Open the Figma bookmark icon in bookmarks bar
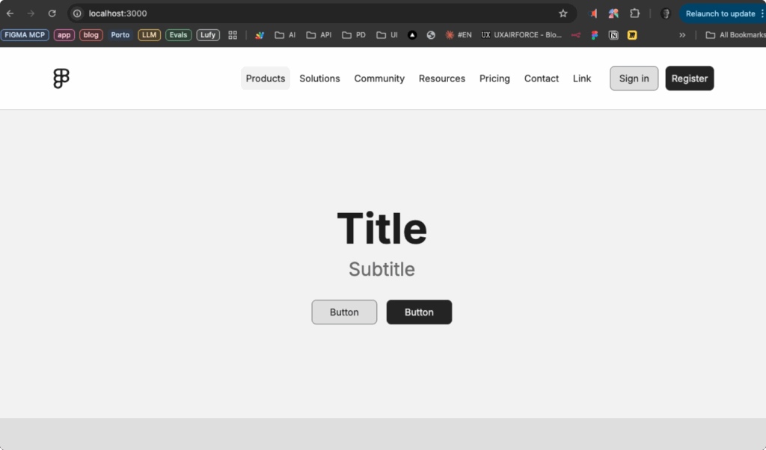Image resolution: width=766 pixels, height=450 pixels. click(x=595, y=35)
